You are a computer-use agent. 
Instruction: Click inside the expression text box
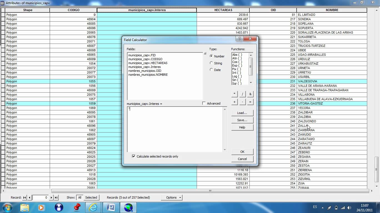coord(175,129)
